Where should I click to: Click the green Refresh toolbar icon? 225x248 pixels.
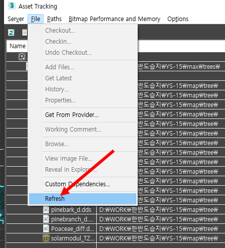pos(11,33)
